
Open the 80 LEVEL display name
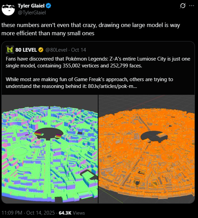coord(26,50)
